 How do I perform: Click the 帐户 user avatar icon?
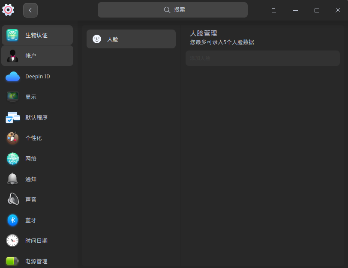pos(13,56)
